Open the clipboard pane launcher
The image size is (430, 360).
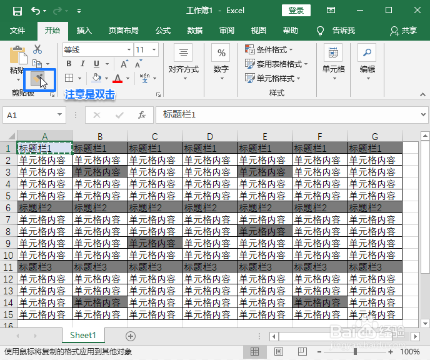[52, 95]
